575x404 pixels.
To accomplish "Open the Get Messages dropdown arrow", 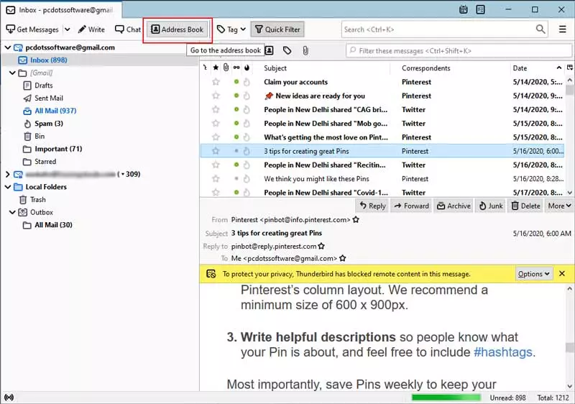I will point(68,29).
